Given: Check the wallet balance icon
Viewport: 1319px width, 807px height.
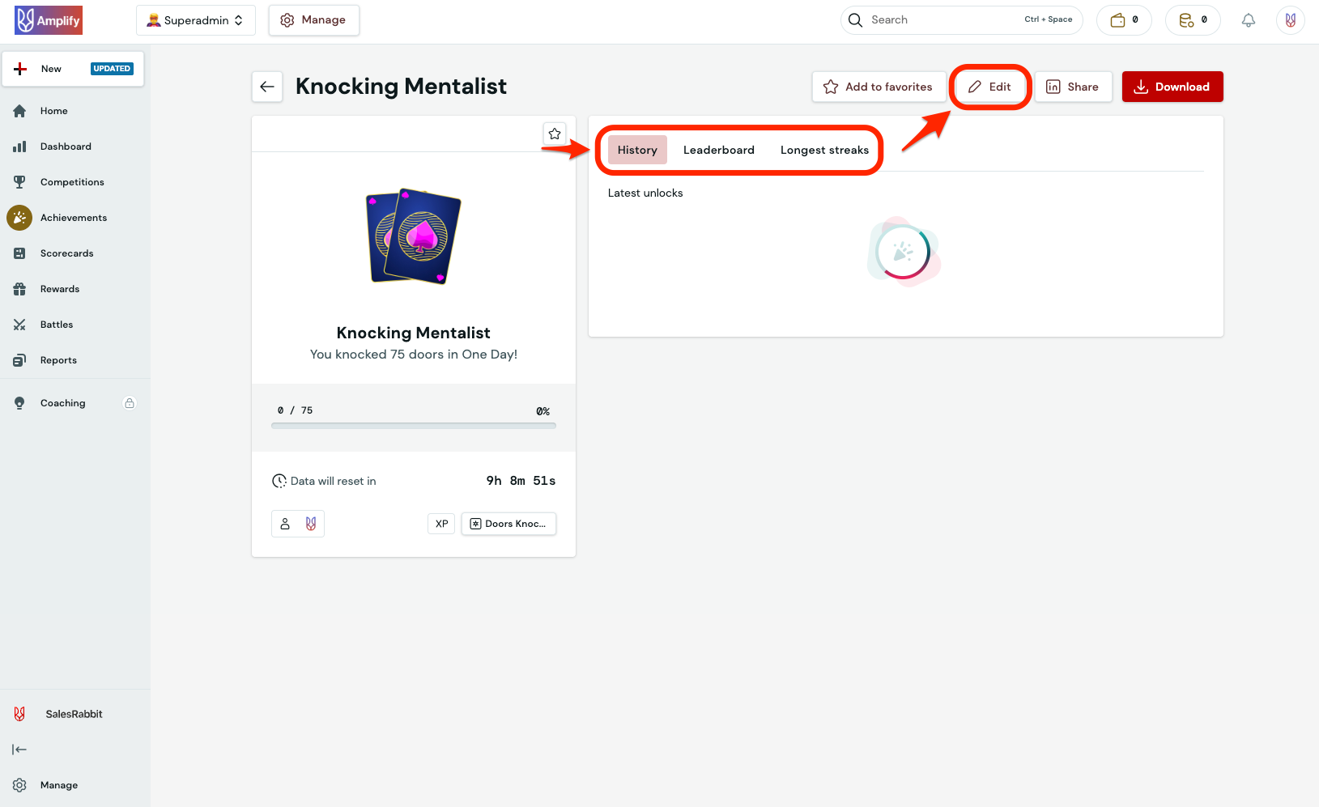Looking at the screenshot, I should click(1123, 20).
